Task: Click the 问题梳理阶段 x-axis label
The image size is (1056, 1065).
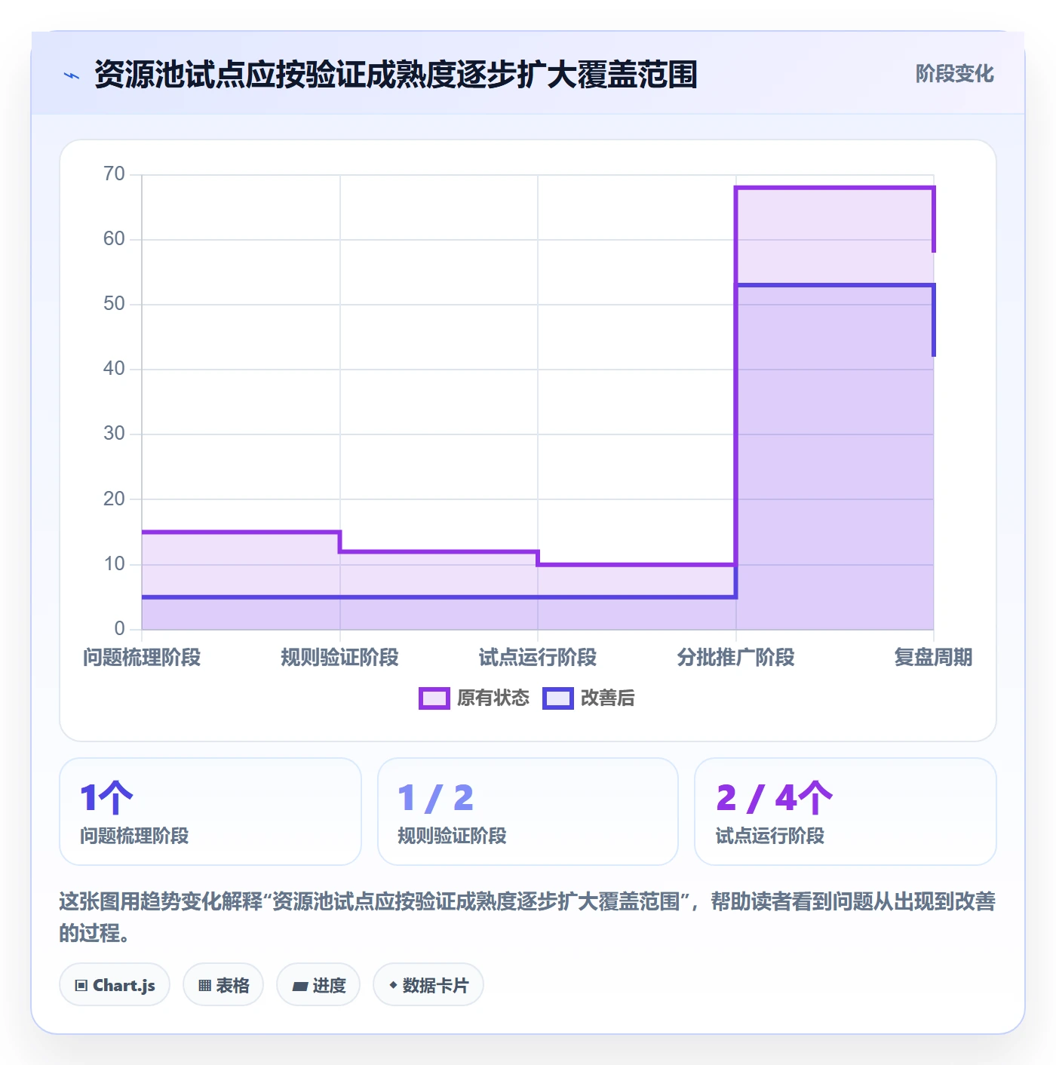Action: click(x=142, y=658)
